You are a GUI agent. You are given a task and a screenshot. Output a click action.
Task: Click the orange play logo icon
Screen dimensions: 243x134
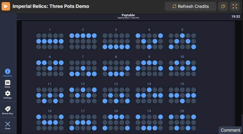(6, 6)
